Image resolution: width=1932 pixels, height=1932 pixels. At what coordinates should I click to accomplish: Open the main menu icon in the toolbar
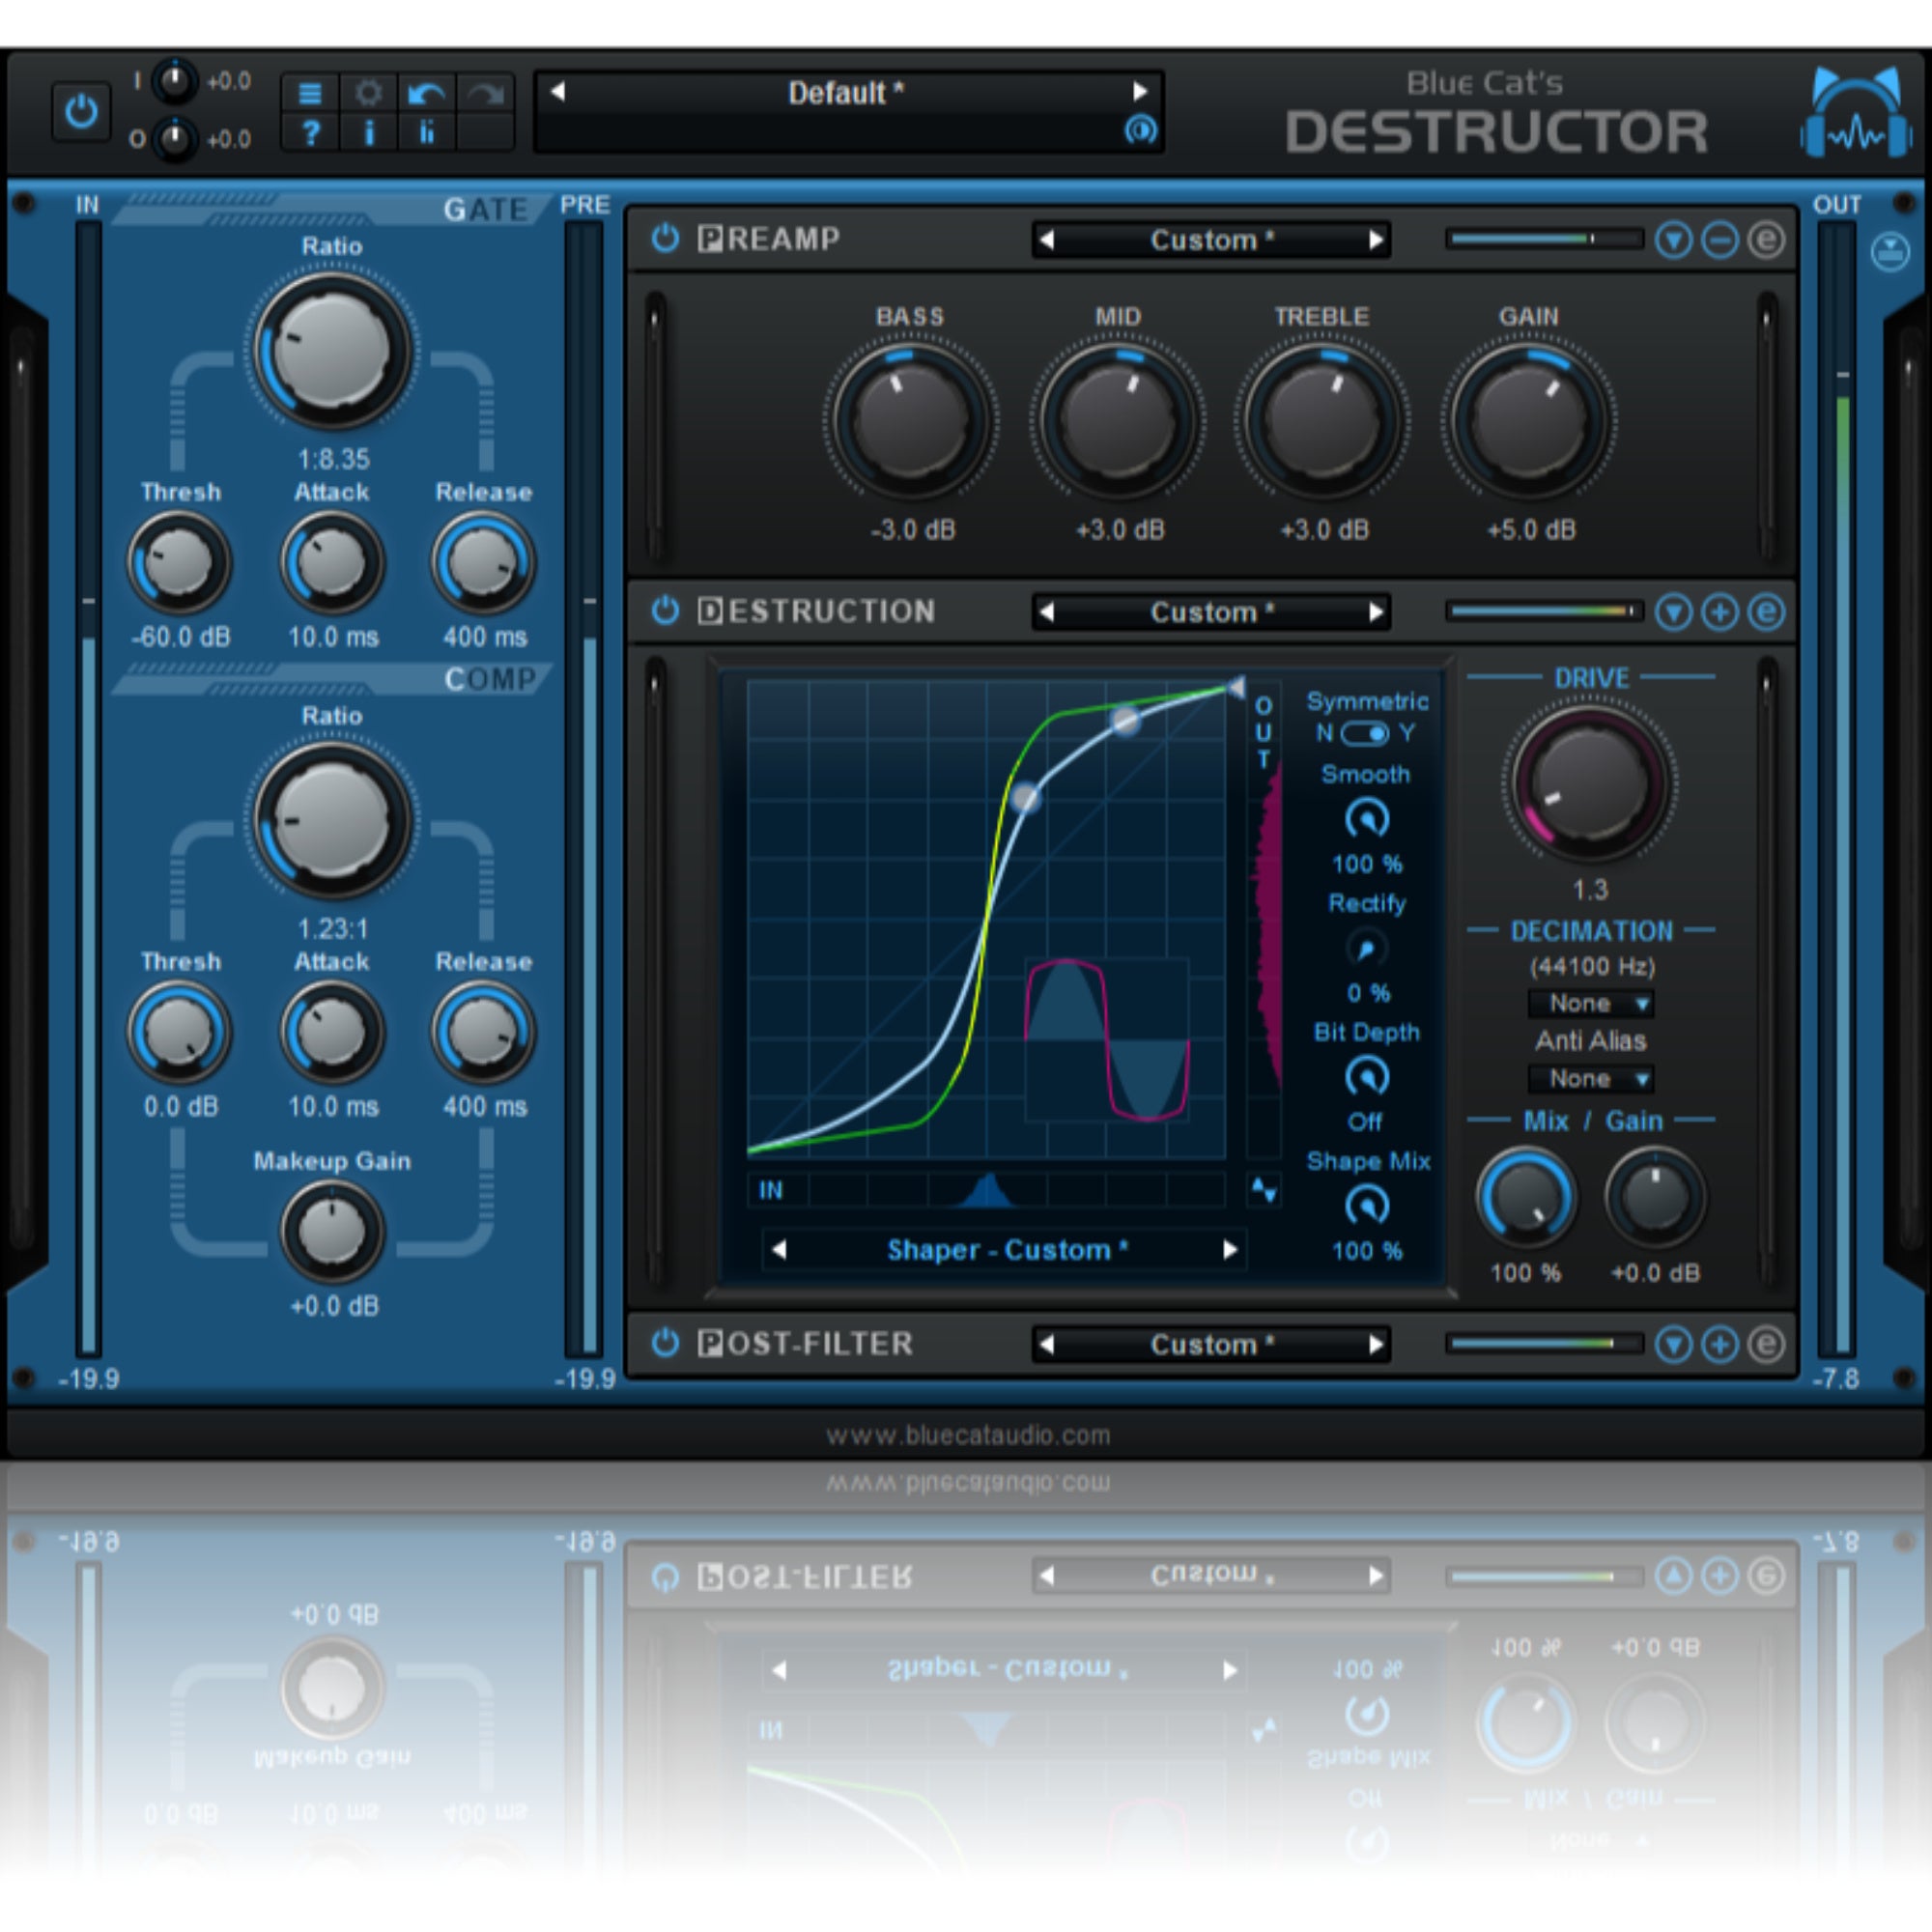(x=310, y=93)
